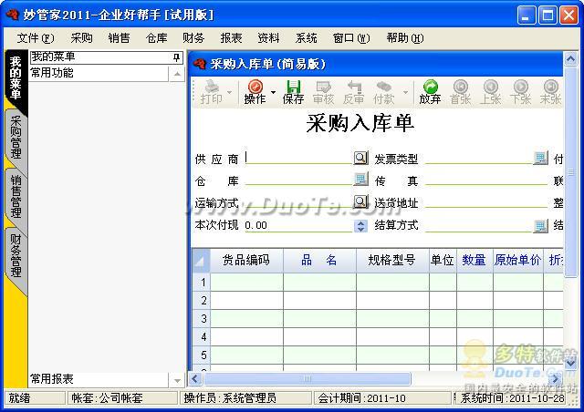This screenshot has width=584, height=412.
Task: Pin the 我的菜单 panel
Action: click(x=176, y=57)
